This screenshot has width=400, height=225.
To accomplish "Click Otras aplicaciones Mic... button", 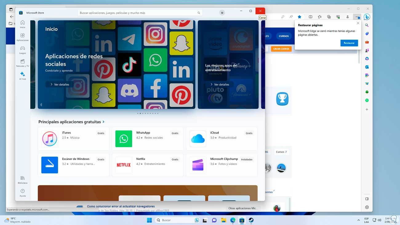I will [x=243, y=208].
